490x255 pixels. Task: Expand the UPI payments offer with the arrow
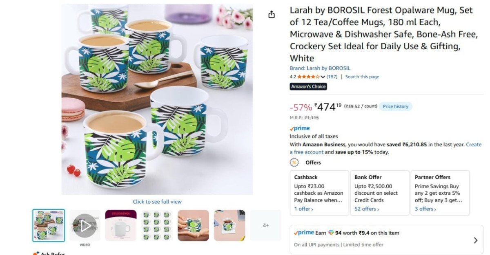point(476,240)
